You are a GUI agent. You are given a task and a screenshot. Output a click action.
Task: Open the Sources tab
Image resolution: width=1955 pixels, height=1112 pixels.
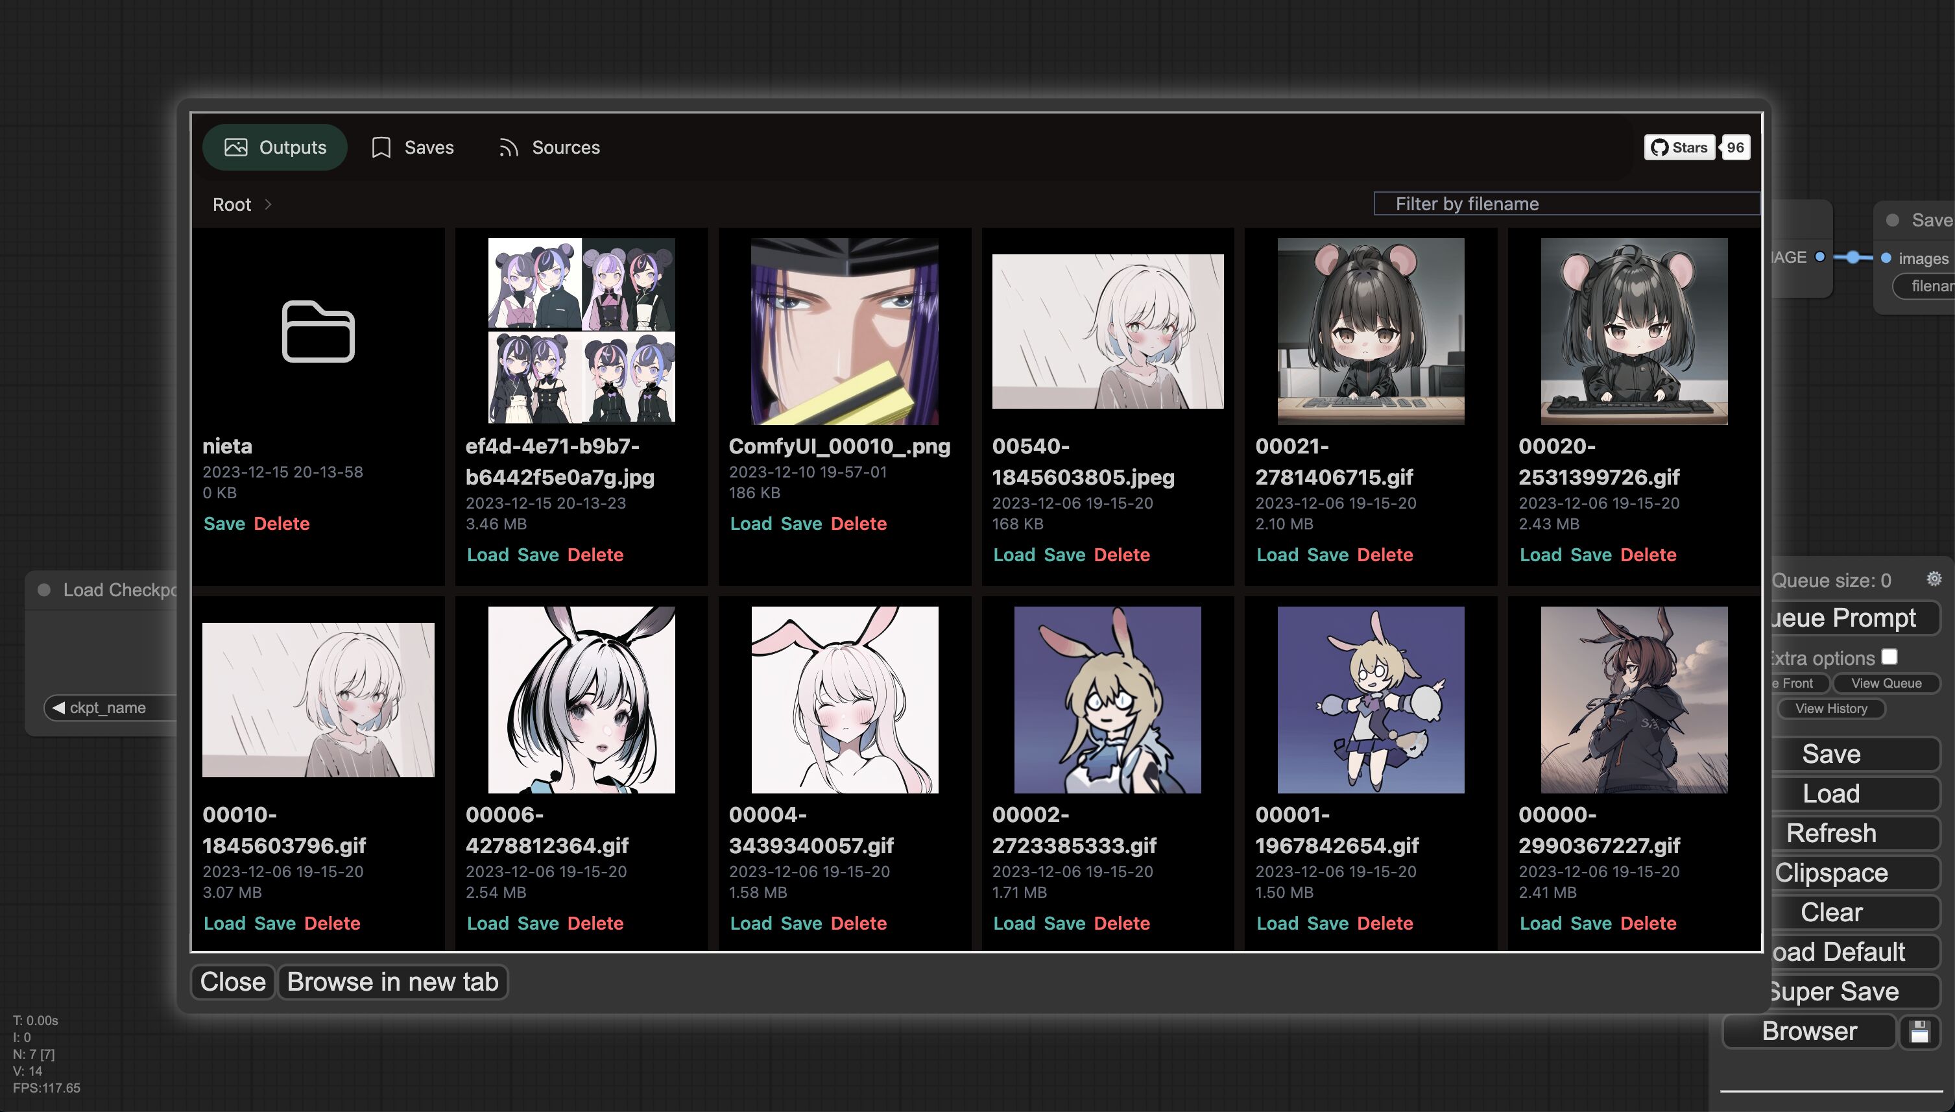(x=549, y=147)
